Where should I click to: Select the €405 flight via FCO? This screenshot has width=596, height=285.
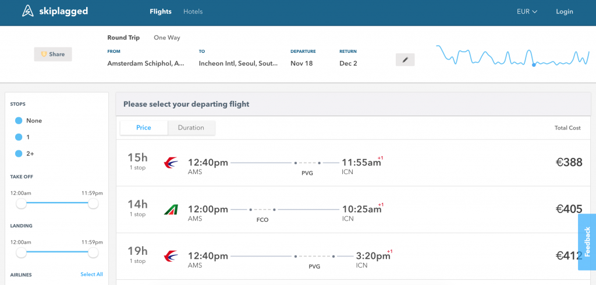tap(353, 210)
